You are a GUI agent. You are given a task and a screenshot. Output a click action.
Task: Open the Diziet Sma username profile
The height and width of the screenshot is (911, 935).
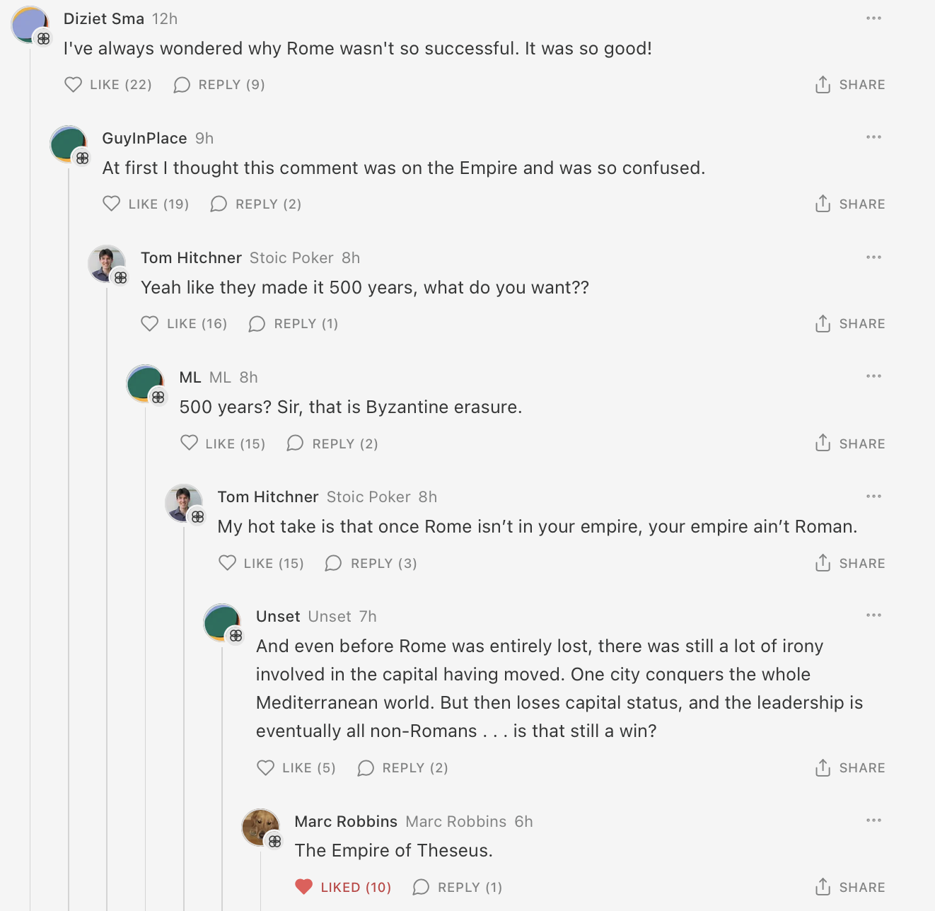pos(104,19)
